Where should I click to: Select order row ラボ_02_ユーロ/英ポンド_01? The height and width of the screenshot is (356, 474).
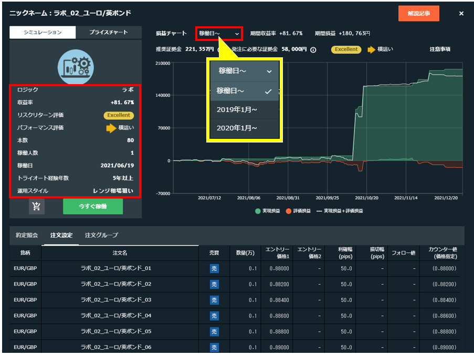point(235,269)
